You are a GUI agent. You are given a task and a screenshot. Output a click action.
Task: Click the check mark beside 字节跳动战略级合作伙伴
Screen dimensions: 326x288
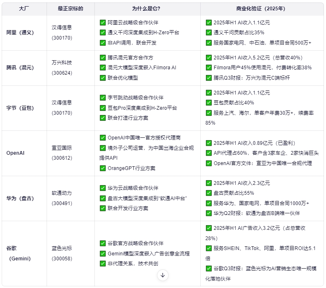click(103, 98)
